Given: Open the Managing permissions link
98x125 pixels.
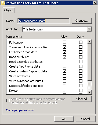Looking at the screenshot, I should pyautogui.click(x=20, y=110).
